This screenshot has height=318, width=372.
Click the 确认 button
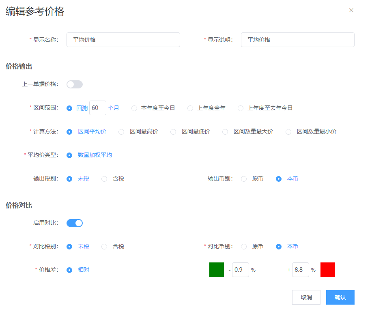click(340, 297)
